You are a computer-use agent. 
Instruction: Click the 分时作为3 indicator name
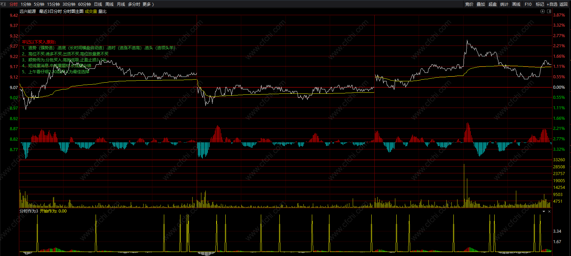click(x=29, y=211)
